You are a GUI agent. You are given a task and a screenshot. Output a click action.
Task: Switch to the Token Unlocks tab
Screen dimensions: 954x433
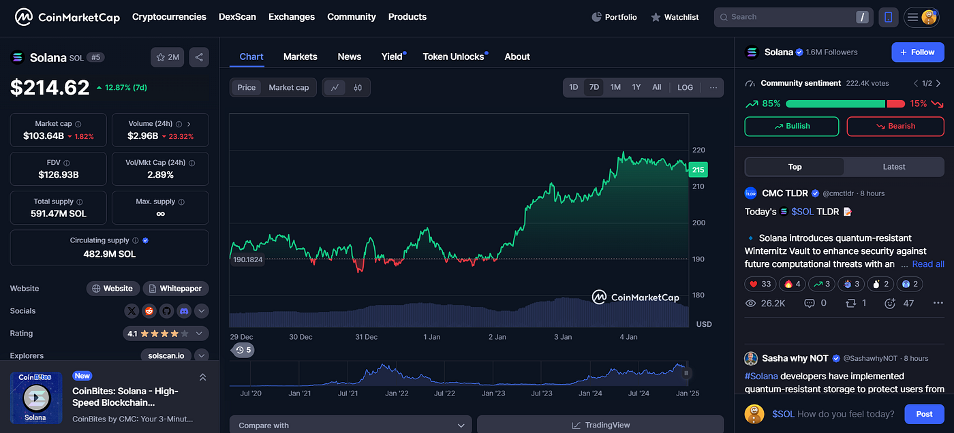coord(455,57)
